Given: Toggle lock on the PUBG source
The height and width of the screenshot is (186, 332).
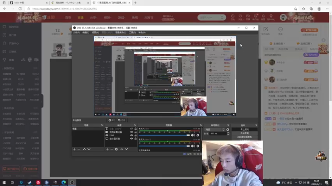Looking at the screenshot, I should pos(136,135).
